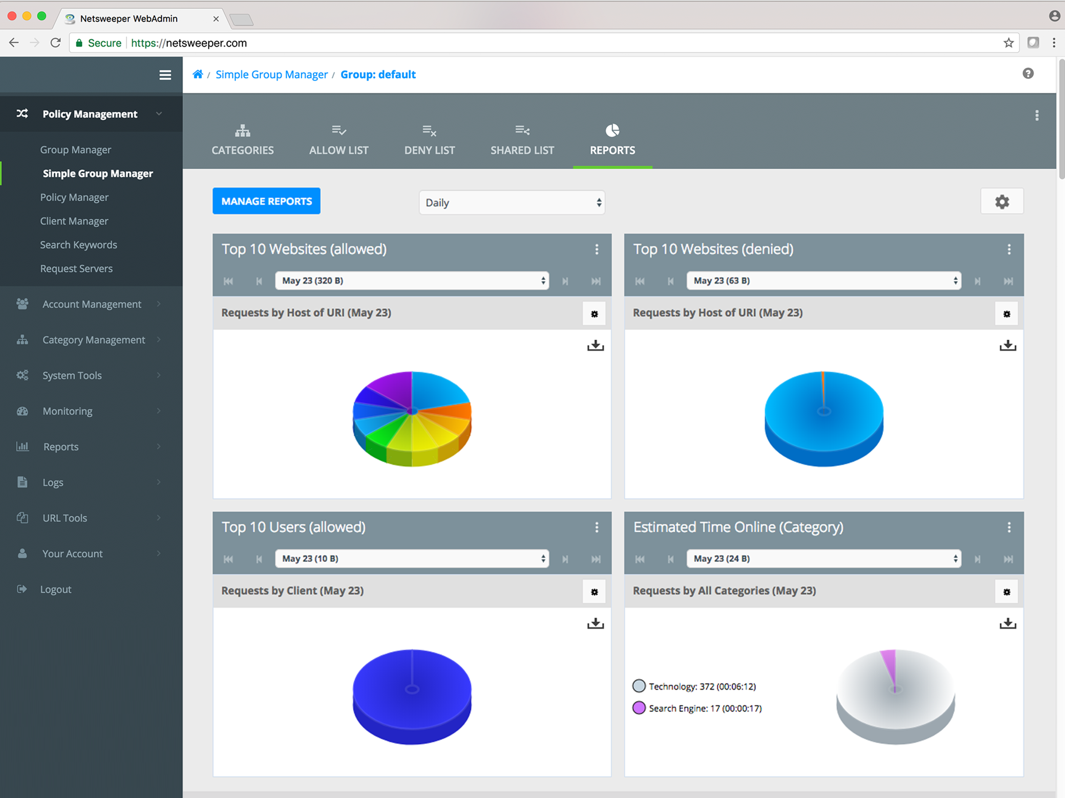Click the large gear settings button
This screenshot has height=798, width=1065.
[1002, 202]
